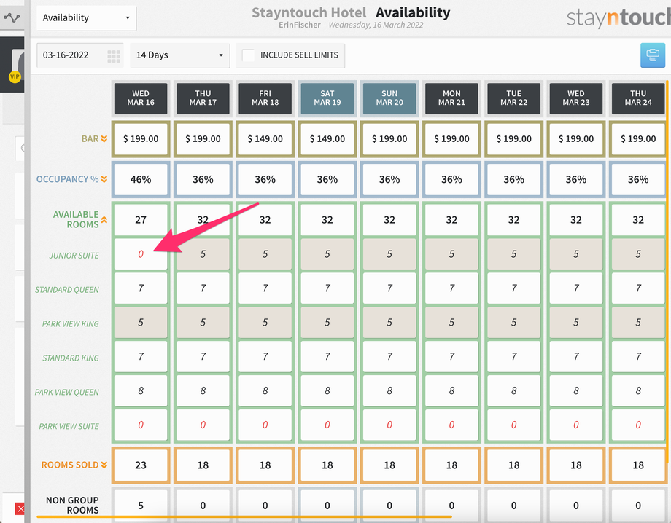Expand the Occupancy % row chevron
671x523 pixels.
coord(104,179)
